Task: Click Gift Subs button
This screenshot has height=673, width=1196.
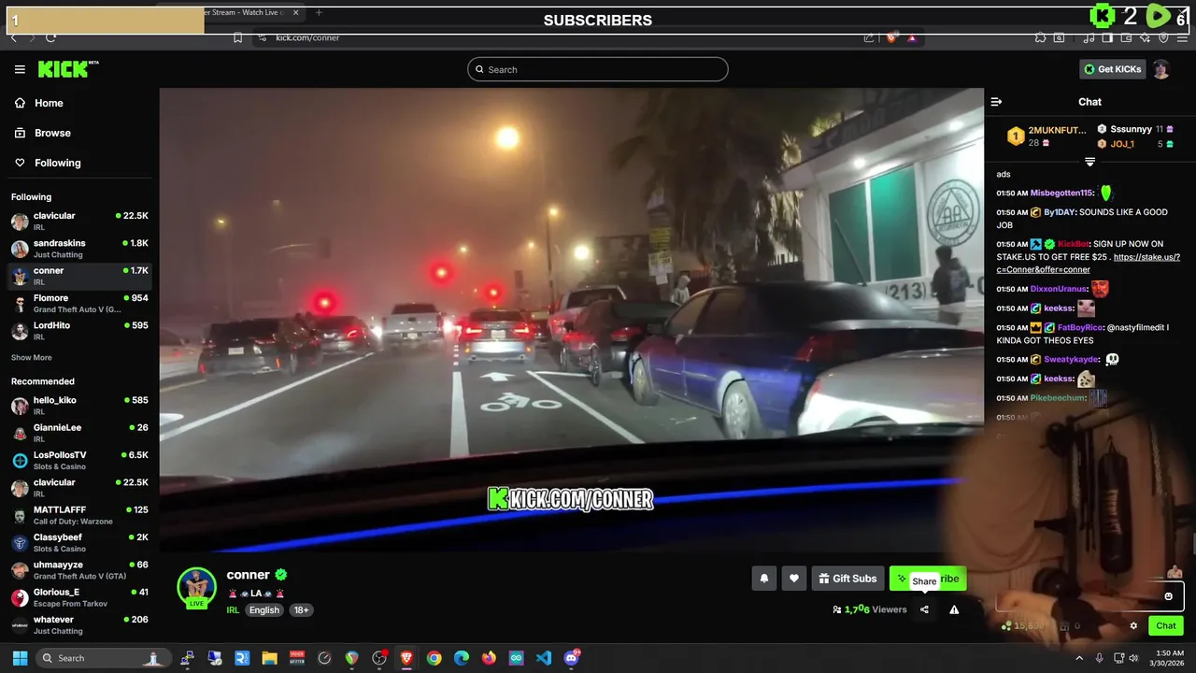Action: [x=847, y=579]
